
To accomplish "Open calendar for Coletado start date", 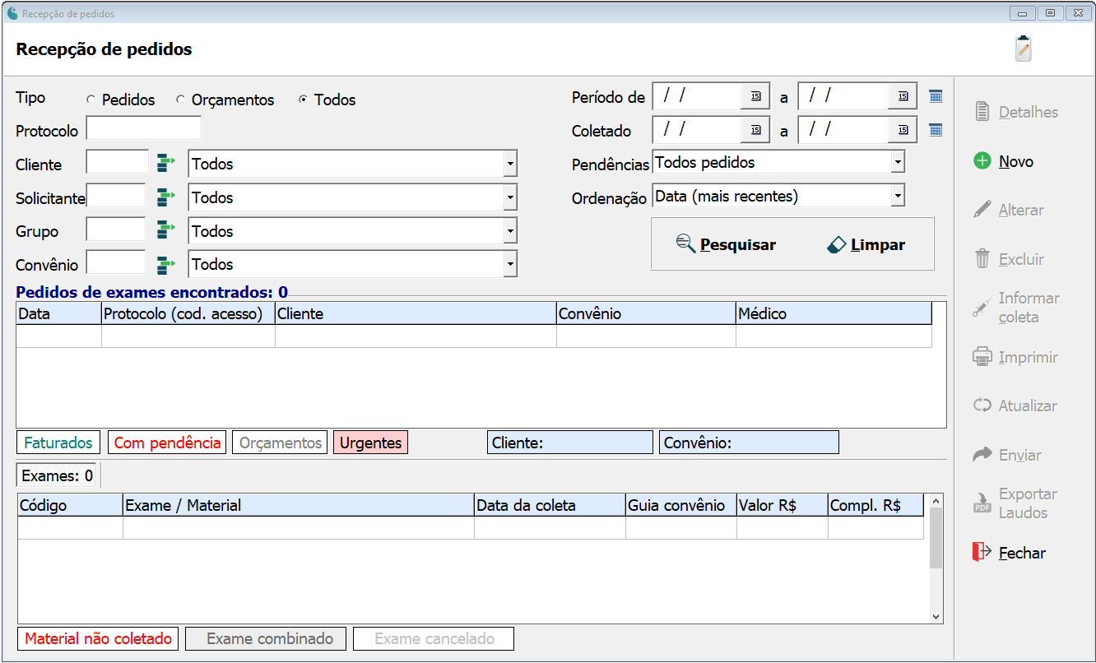I will coord(755,130).
